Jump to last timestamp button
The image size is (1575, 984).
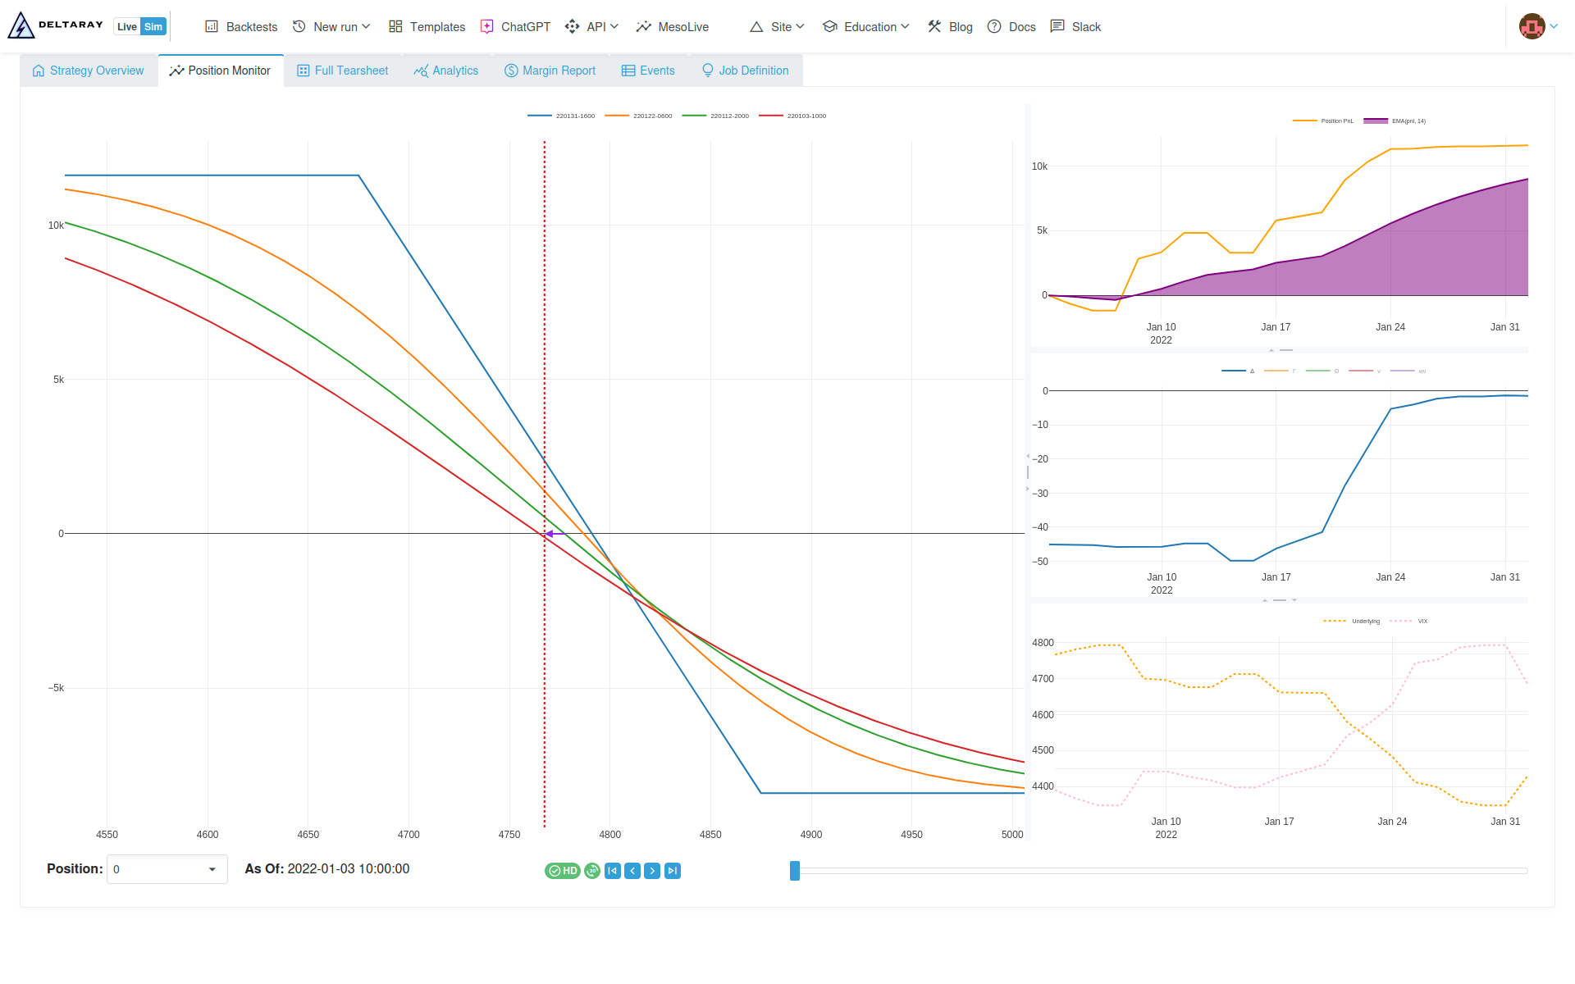tap(673, 871)
